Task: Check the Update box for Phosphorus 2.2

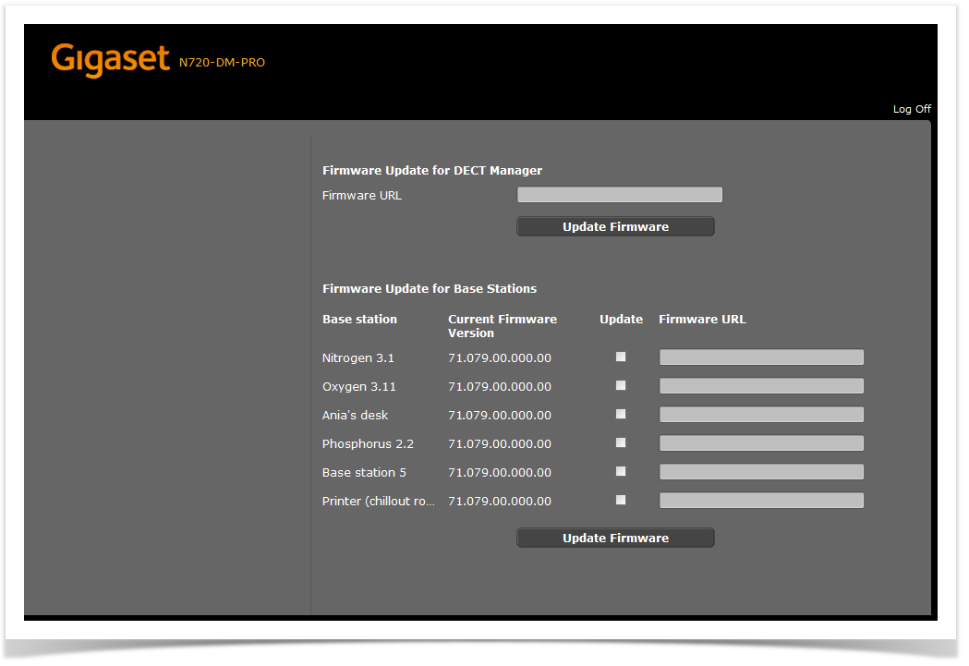Action: (x=621, y=443)
